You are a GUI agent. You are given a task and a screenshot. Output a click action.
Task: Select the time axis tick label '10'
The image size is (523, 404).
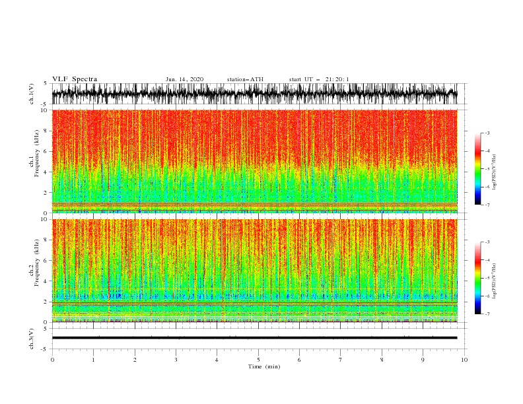click(464, 360)
